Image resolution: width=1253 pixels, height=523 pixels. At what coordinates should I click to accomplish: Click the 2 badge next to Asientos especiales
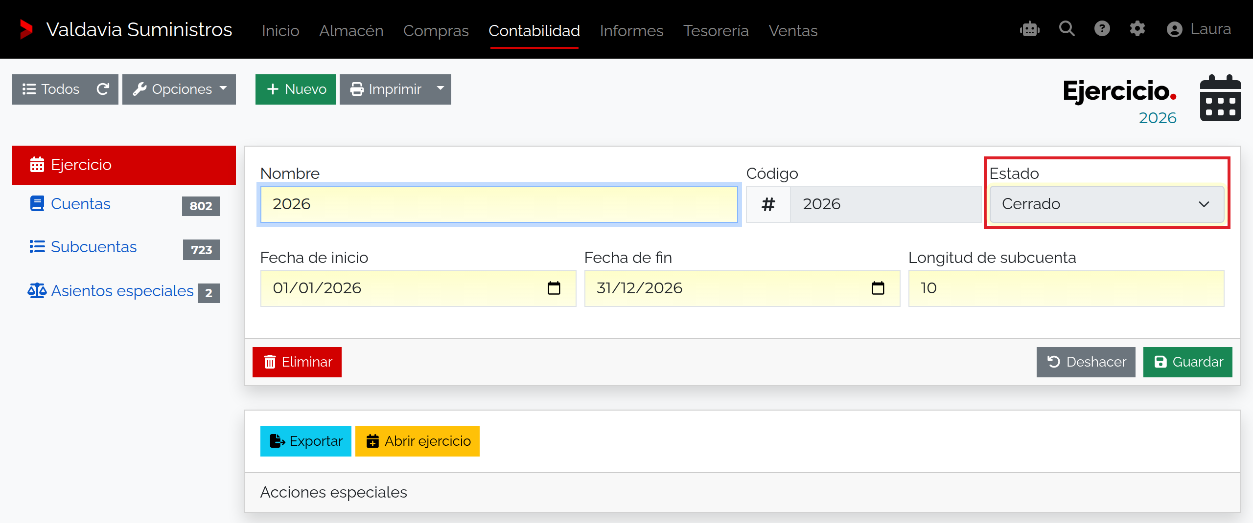click(209, 293)
